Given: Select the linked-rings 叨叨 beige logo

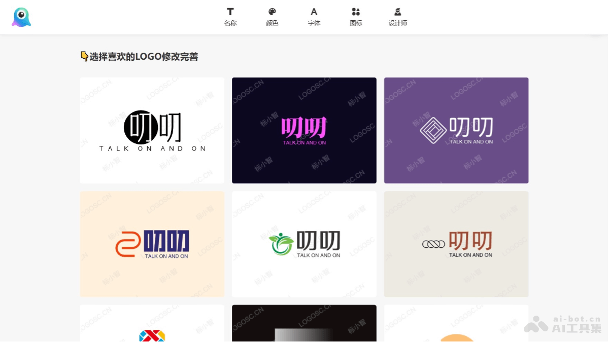Looking at the screenshot, I should [456, 244].
